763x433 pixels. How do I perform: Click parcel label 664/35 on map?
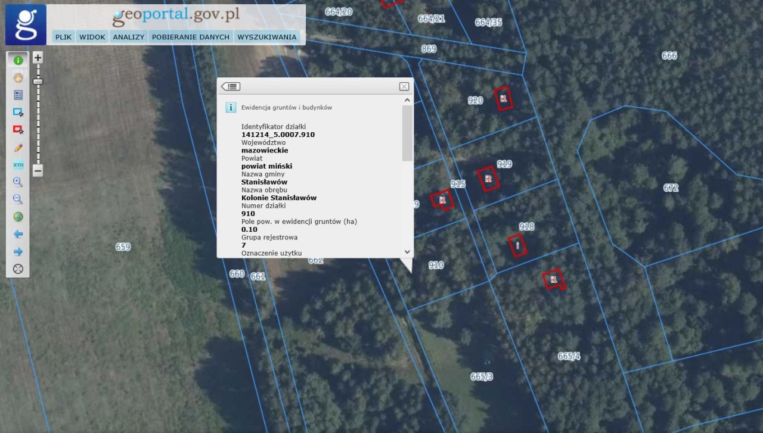click(488, 23)
